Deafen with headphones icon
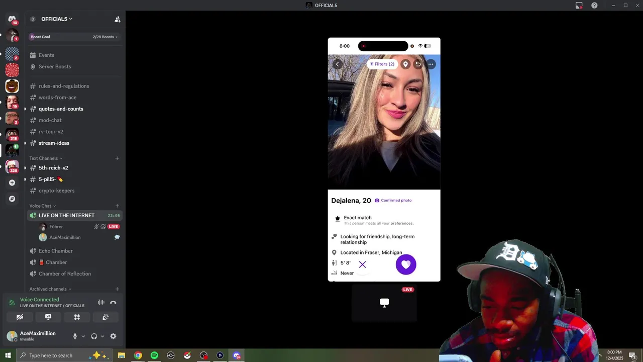Viewport: 643px width, 362px height. [94, 336]
